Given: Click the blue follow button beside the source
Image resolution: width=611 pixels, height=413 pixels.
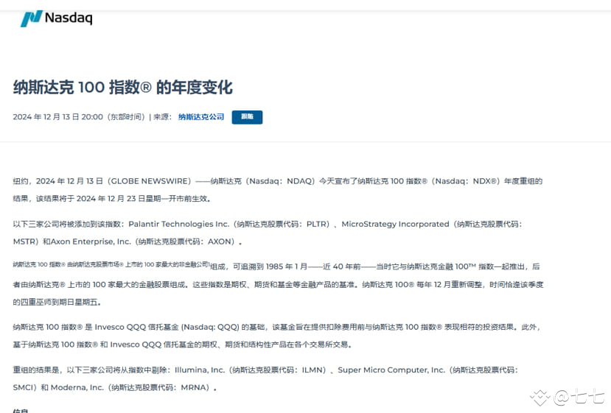Looking at the screenshot, I should click(247, 117).
